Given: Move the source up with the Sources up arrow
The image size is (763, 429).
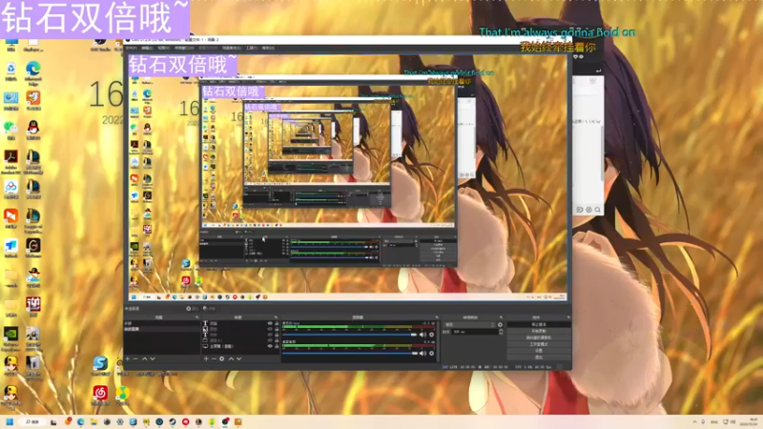Looking at the screenshot, I should click(x=231, y=358).
